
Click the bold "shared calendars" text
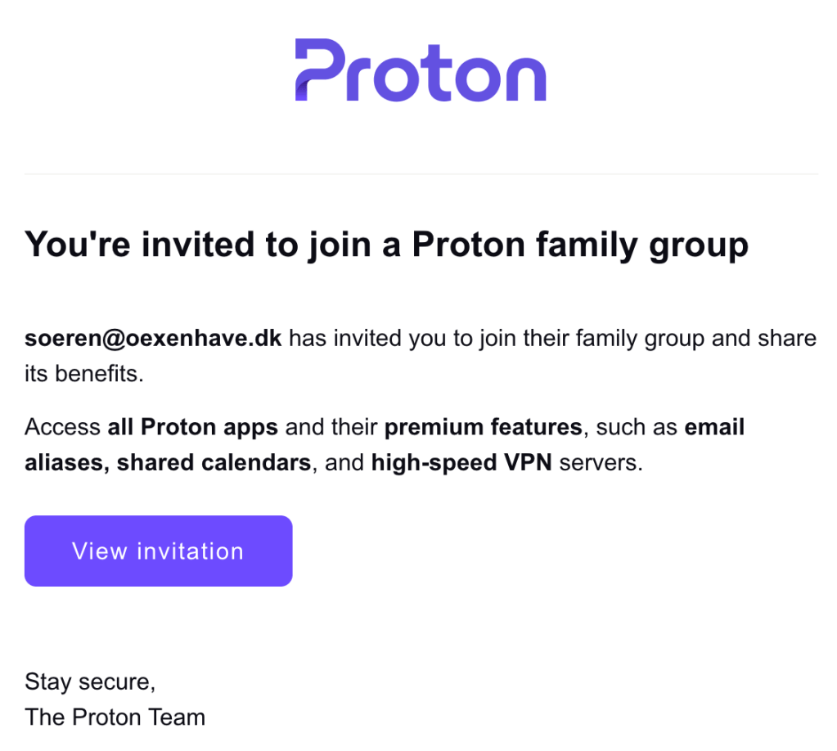214,463
